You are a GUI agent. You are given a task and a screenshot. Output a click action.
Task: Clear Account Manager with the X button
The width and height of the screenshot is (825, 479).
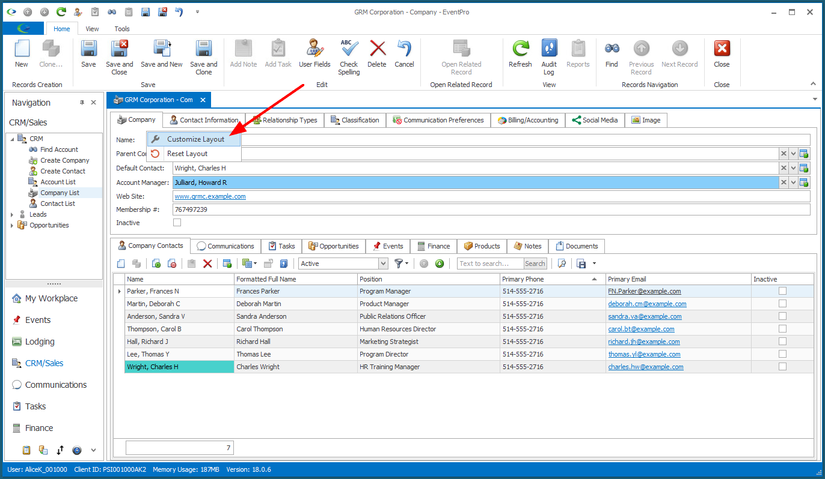(x=784, y=182)
